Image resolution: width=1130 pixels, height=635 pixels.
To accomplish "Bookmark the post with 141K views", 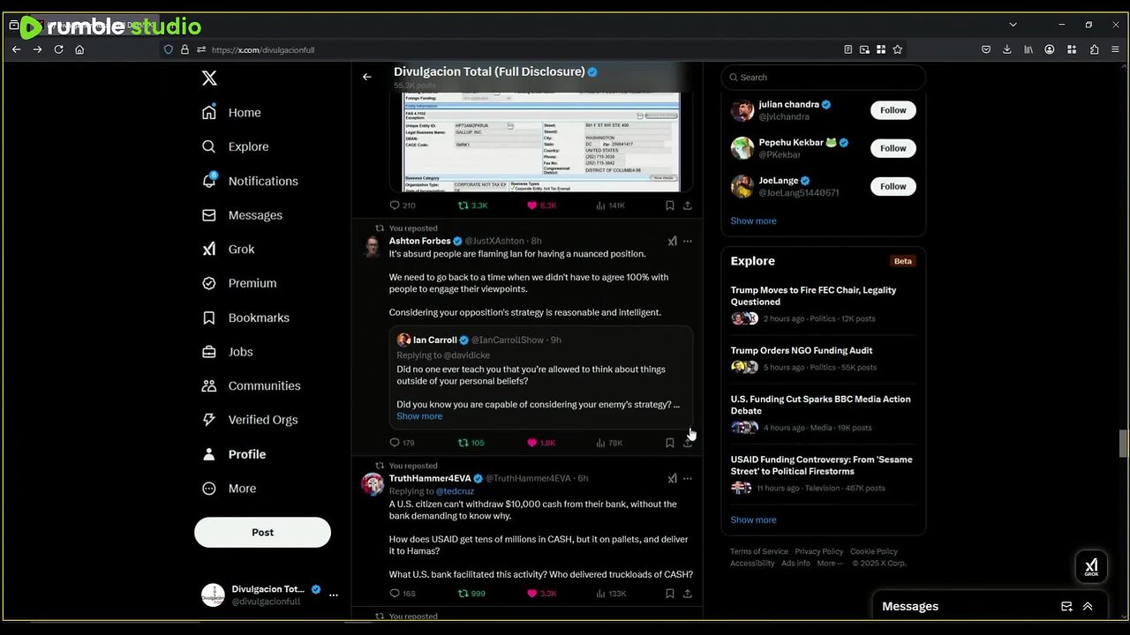I will (x=670, y=205).
